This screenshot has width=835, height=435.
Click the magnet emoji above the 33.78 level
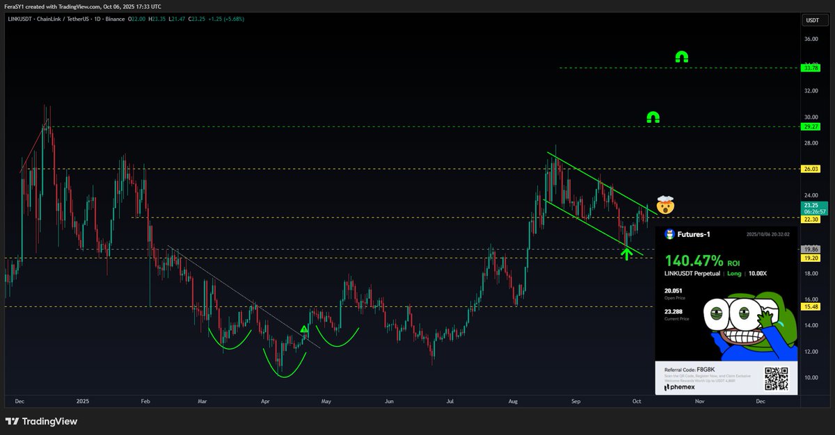[681, 58]
